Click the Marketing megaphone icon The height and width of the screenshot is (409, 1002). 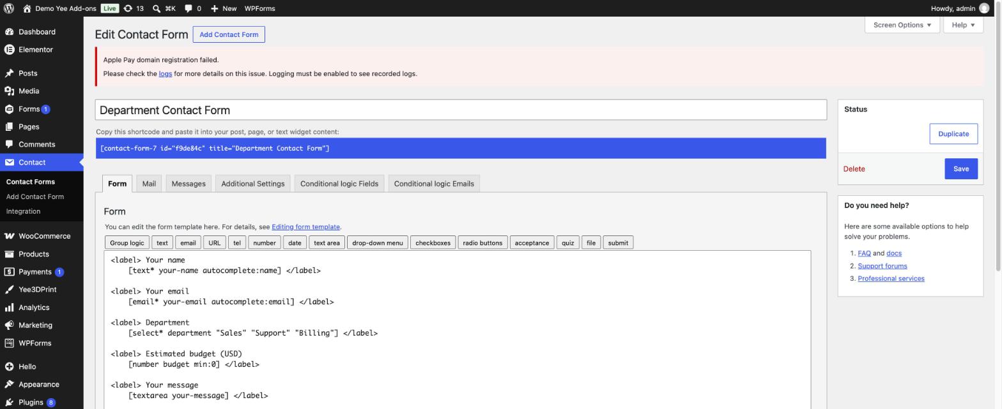(9, 325)
